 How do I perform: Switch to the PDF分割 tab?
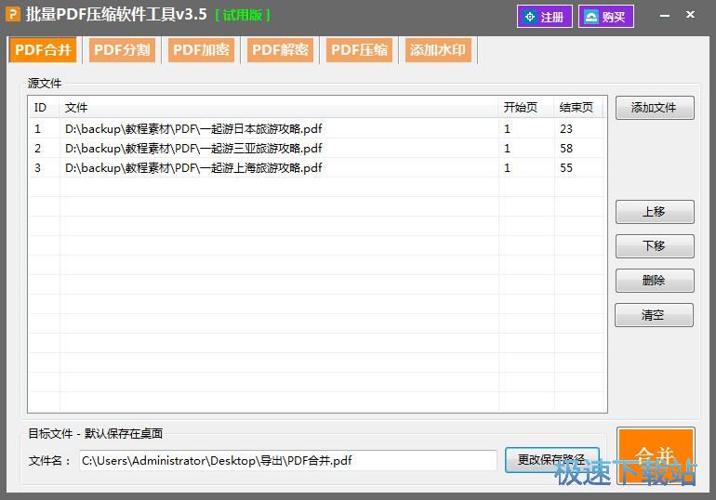[x=122, y=50]
